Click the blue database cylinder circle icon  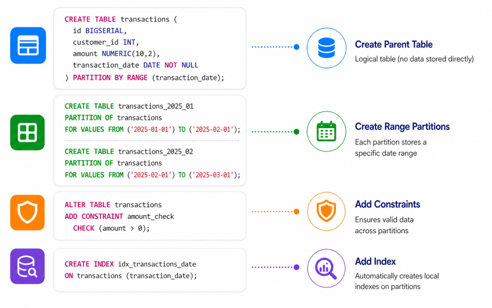(326, 48)
